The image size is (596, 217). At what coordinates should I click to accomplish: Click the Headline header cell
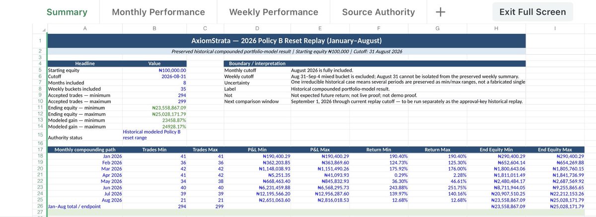84,64
